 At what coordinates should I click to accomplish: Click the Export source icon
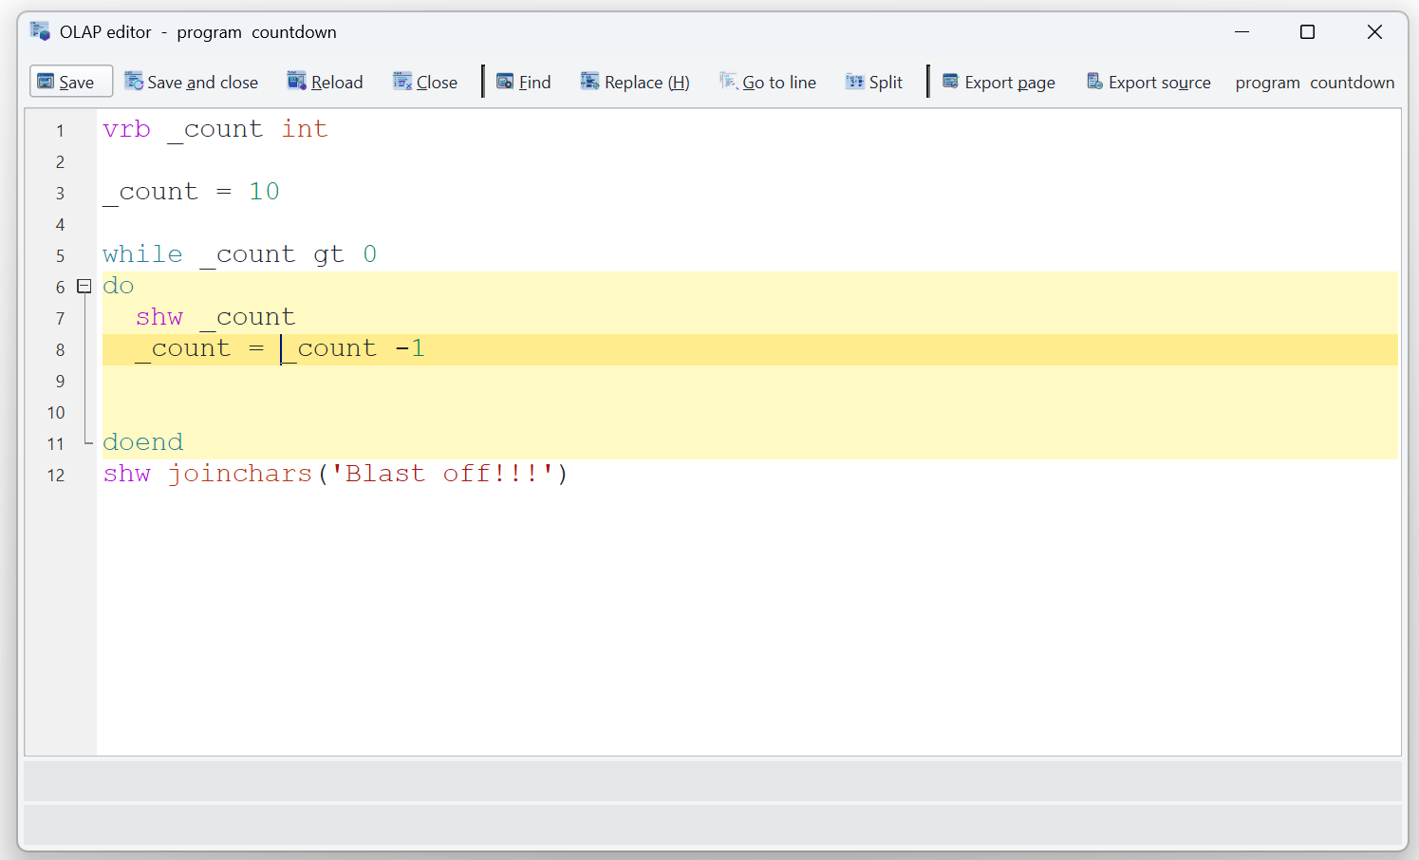1094,81
